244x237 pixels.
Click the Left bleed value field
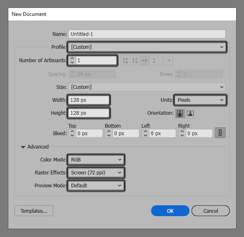(163, 134)
